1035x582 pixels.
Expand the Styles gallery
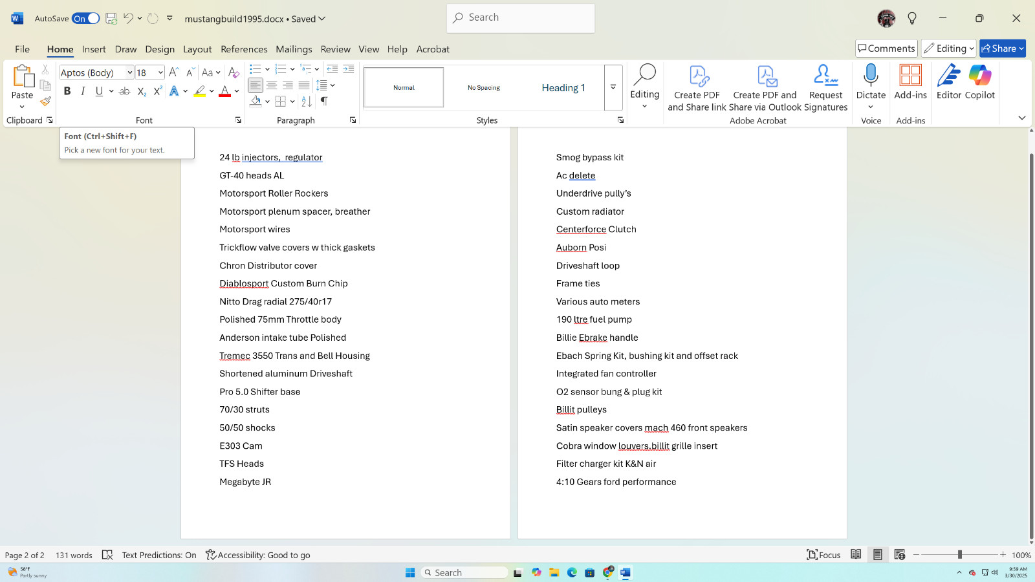click(x=613, y=87)
